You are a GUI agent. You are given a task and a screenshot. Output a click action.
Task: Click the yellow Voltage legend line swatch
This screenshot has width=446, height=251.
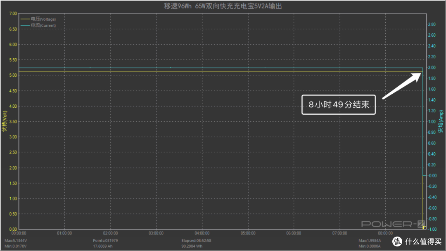(25, 19)
